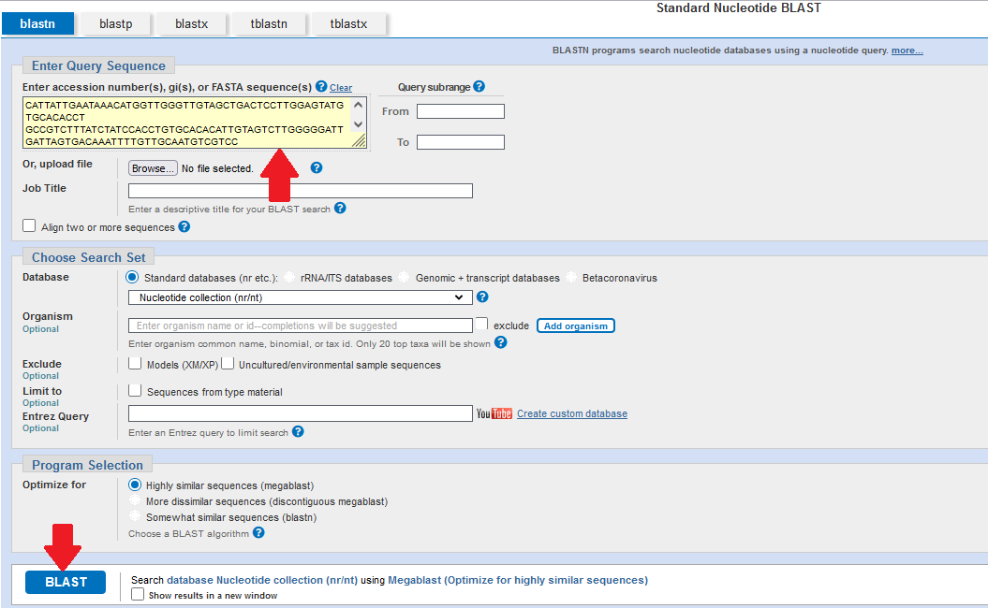Screen dimensions: 988x608
Task: Click the Add organism button
Action: (x=576, y=326)
